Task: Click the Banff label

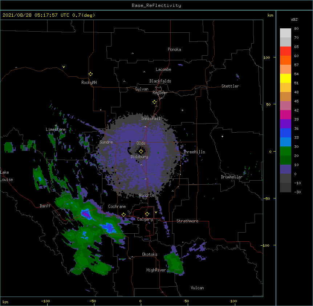Action: coord(45,206)
